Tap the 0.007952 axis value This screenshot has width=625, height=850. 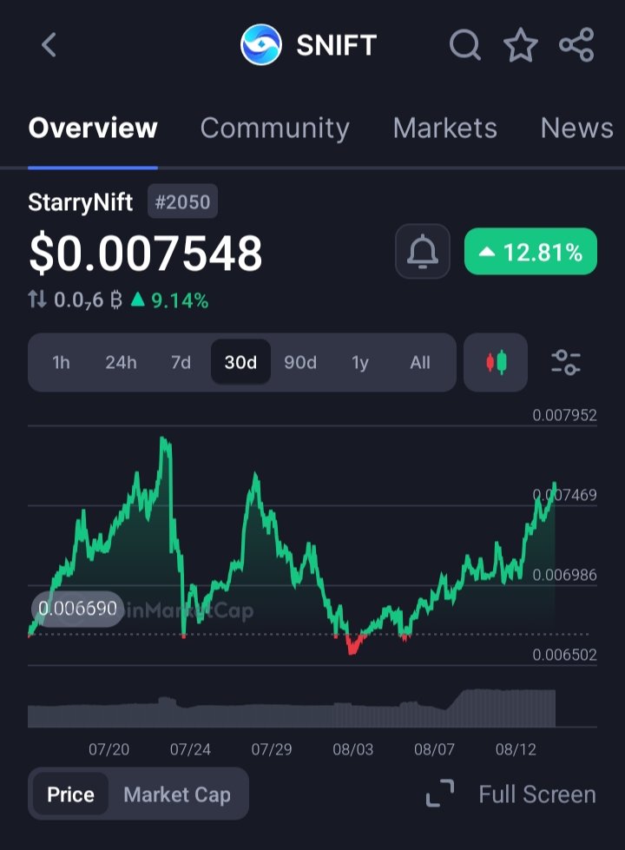(564, 415)
